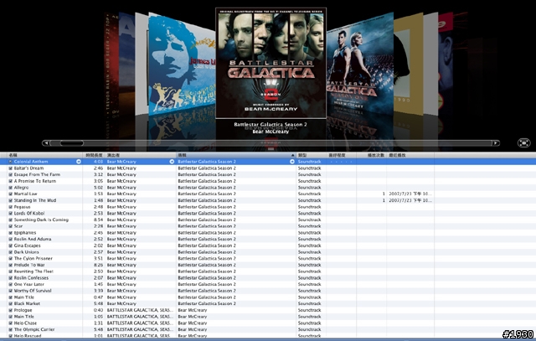Image resolution: width=536 pixels, height=341 pixels.
Task: Select the Something Dark Is Coming track
Action: [41, 220]
